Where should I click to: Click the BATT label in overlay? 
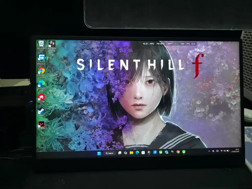170,44
